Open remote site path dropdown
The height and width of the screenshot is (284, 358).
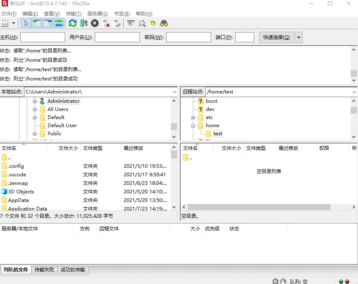354,92
